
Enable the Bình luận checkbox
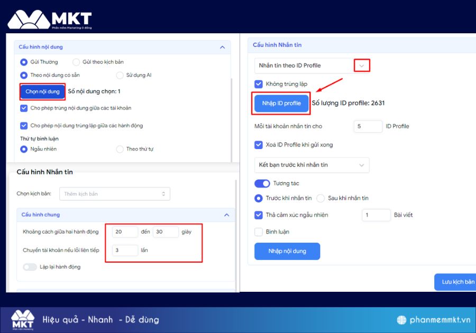pos(259,232)
